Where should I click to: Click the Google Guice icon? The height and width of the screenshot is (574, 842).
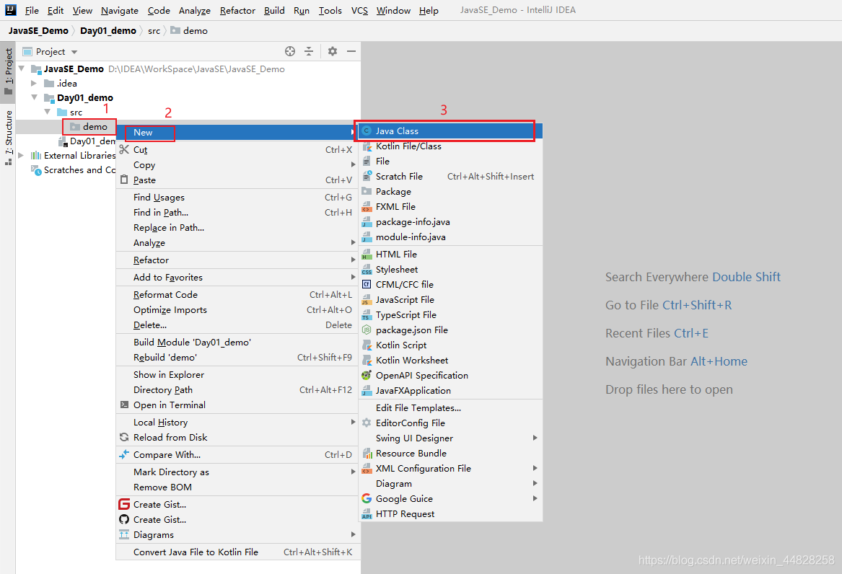[367, 499]
